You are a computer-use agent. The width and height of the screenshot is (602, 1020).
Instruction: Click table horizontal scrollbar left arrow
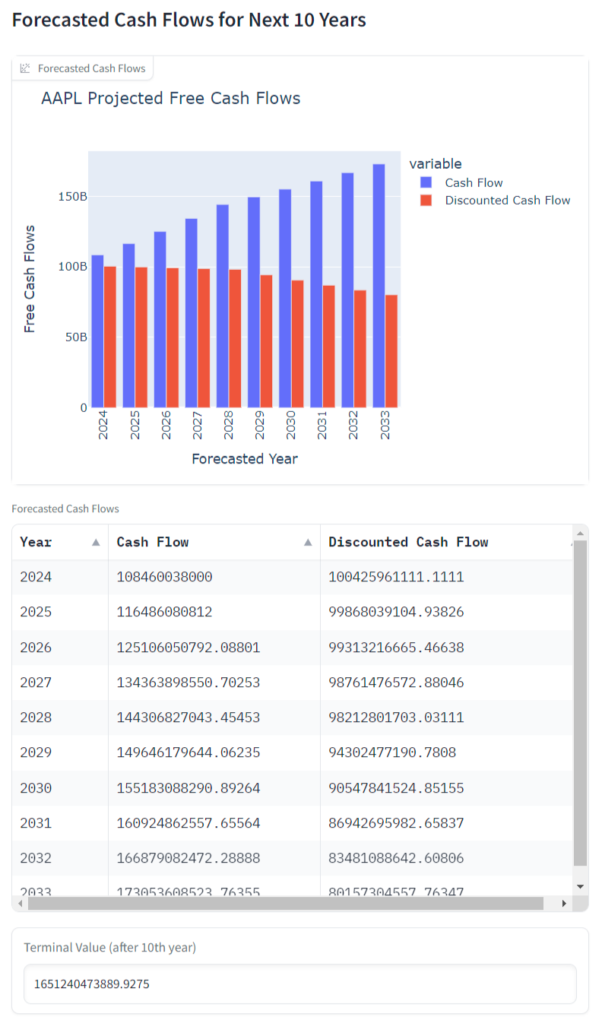pos(21,904)
